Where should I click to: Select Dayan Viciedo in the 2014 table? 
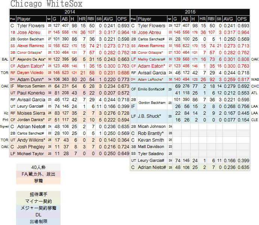(x=30, y=73)
